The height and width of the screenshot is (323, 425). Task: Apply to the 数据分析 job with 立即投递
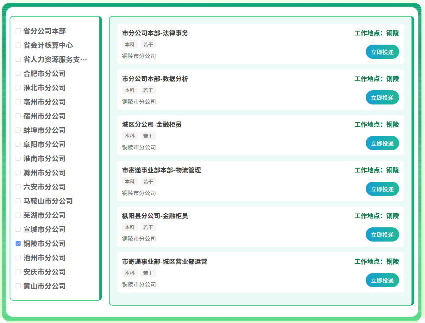[x=382, y=98]
